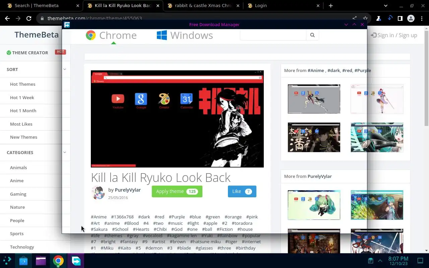Click the Windows logo in the site header
Image resolution: width=429 pixels, height=268 pixels.
click(162, 35)
